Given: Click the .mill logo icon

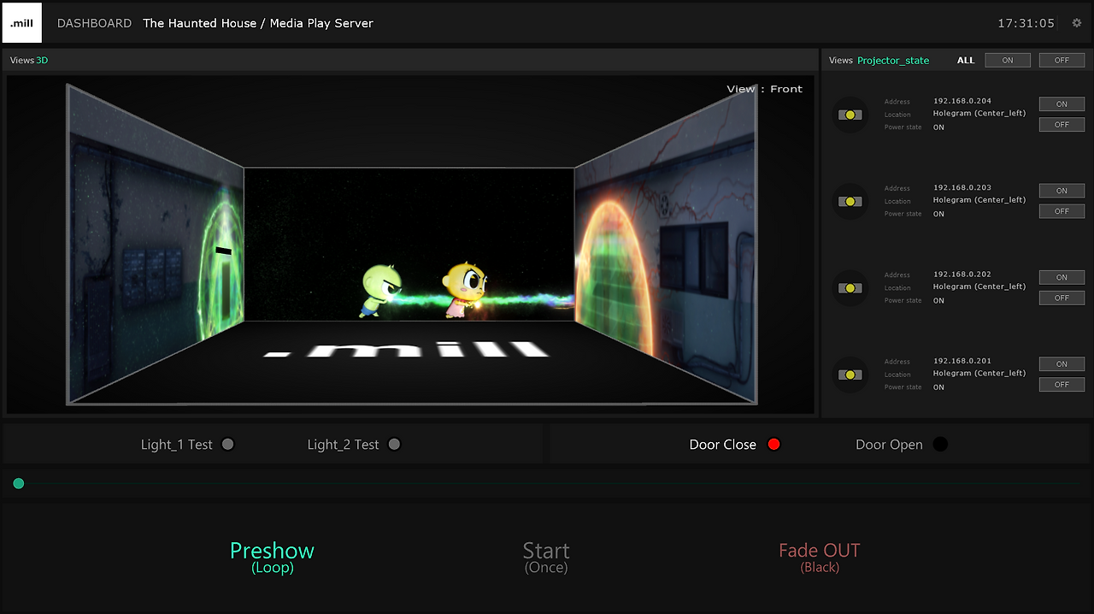Looking at the screenshot, I should pyautogui.click(x=22, y=22).
